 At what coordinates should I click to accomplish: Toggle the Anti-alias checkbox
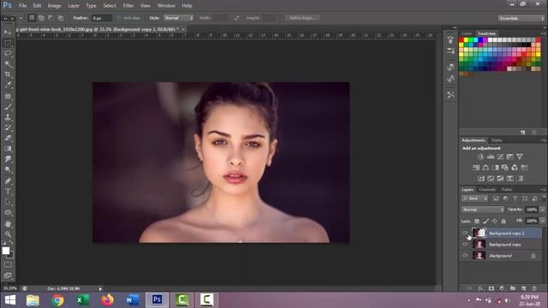coord(119,18)
